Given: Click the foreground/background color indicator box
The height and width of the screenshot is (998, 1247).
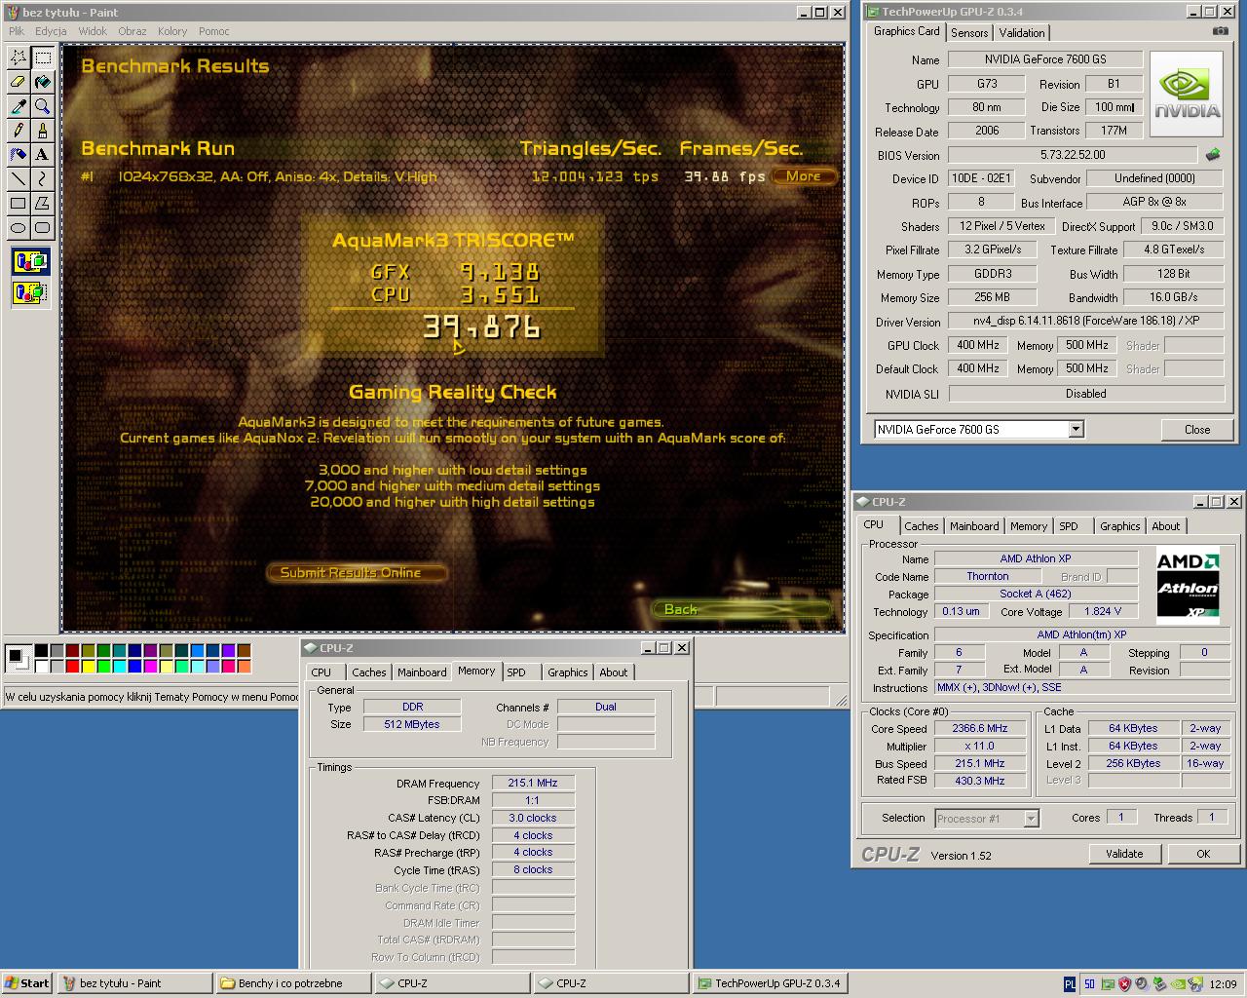Looking at the screenshot, I should point(18,658).
